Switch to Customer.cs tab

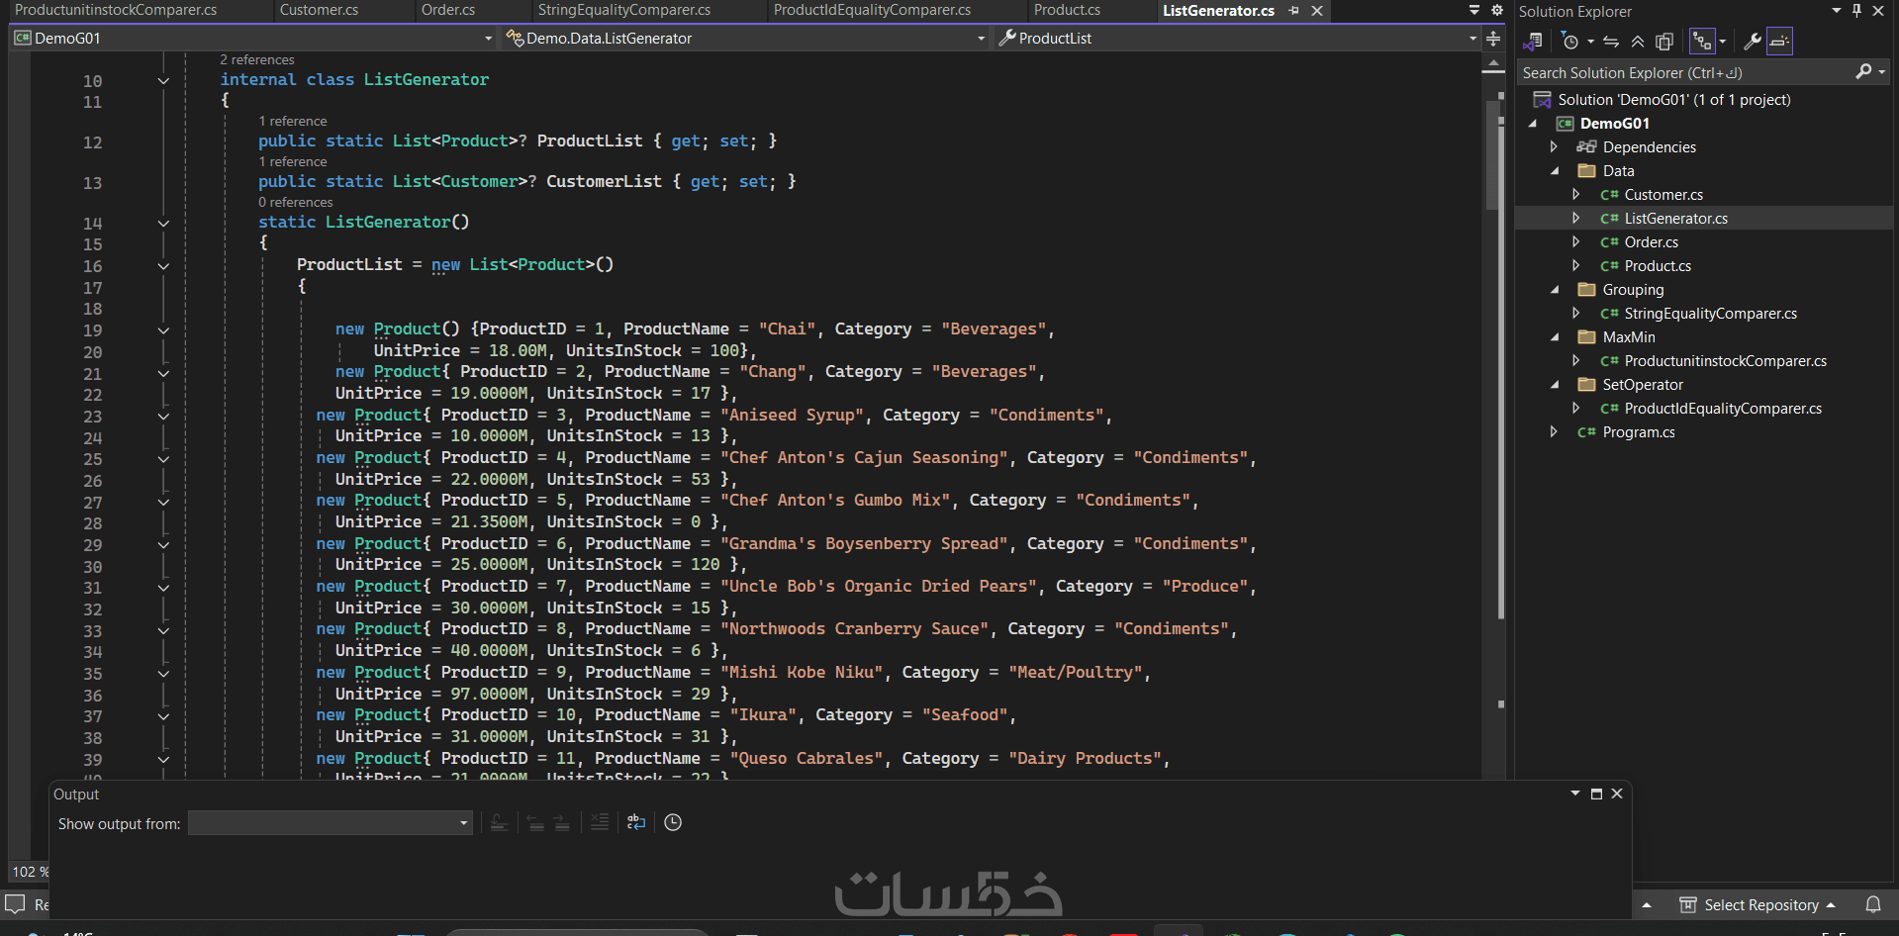[319, 10]
